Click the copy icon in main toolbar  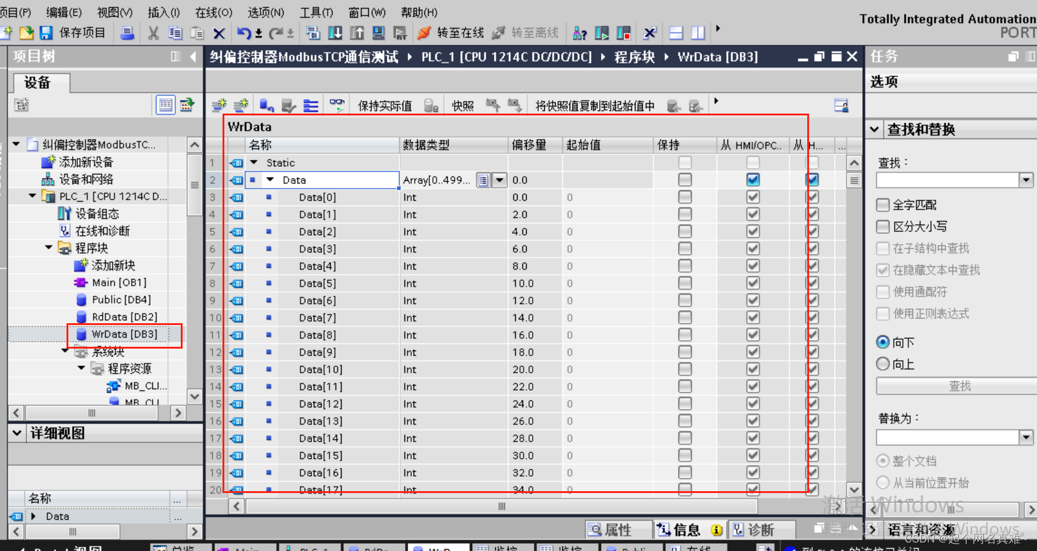pyautogui.click(x=175, y=33)
